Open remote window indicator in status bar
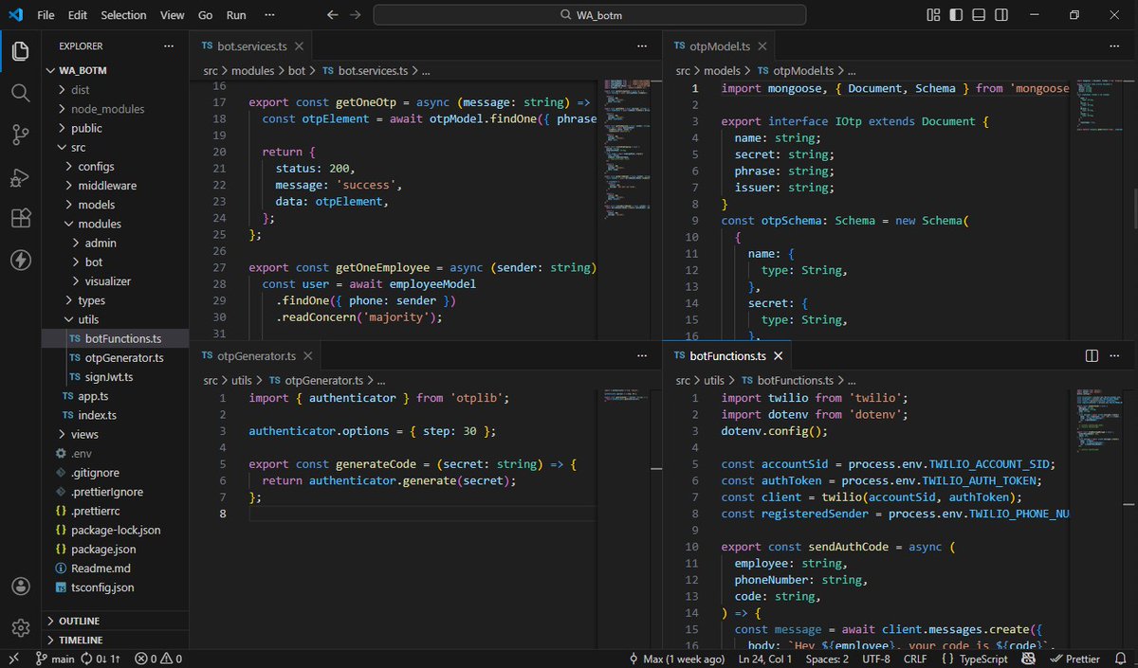The width and height of the screenshot is (1138, 668). [x=13, y=659]
